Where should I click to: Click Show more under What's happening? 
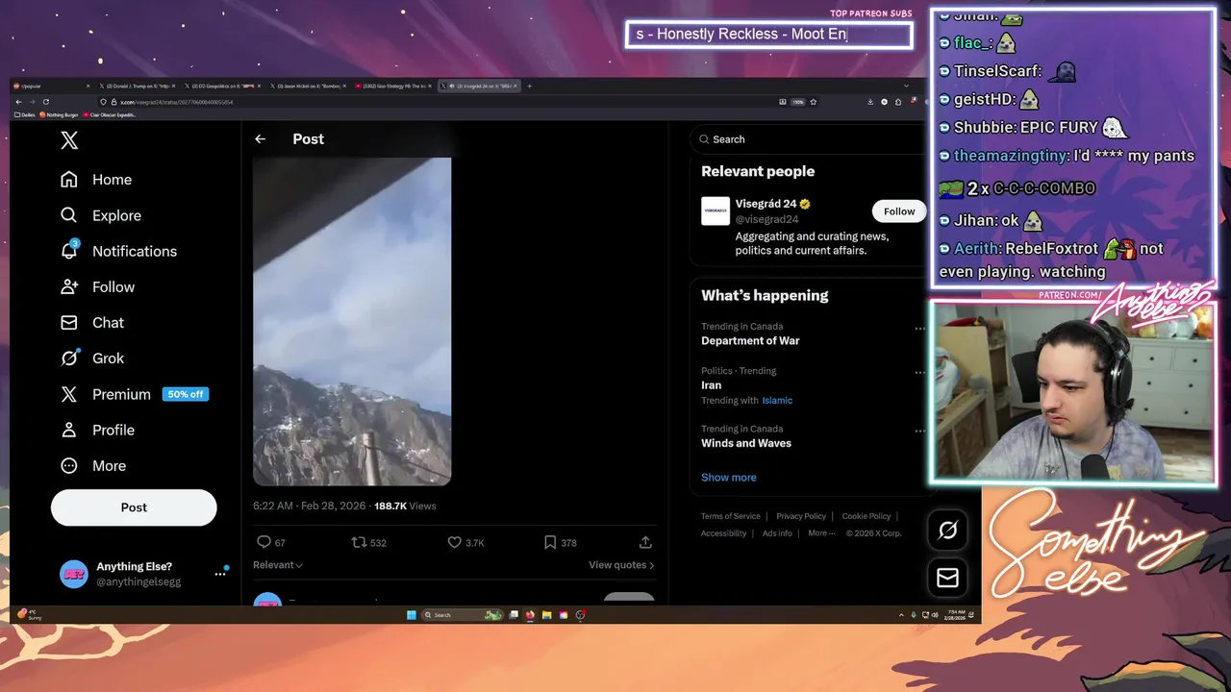[x=729, y=478]
